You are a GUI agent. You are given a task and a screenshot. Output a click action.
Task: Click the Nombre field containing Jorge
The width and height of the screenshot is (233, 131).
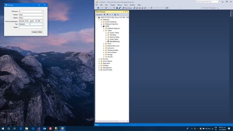coord(31,15)
